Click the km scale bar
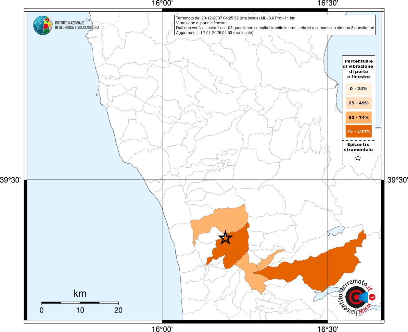The width and height of the screenshot is (408, 332). coord(80,303)
